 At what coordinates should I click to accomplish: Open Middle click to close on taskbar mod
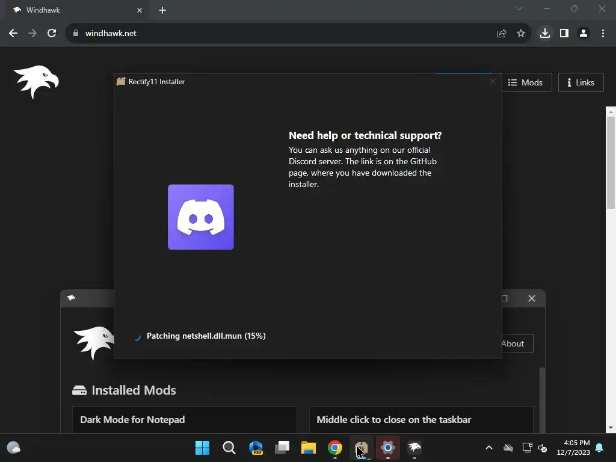421,419
